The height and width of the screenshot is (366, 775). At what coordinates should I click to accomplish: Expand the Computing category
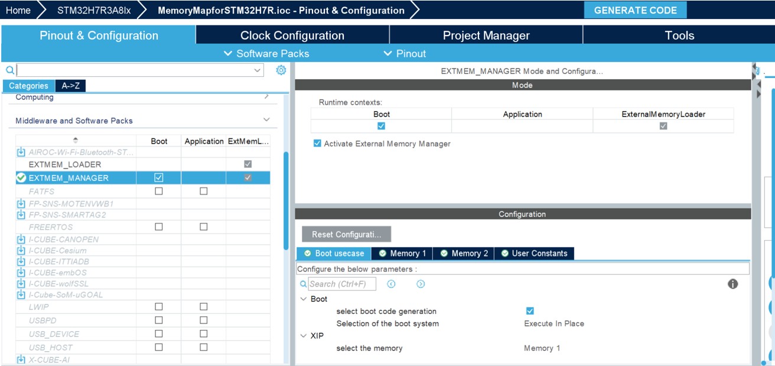point(266,96)
